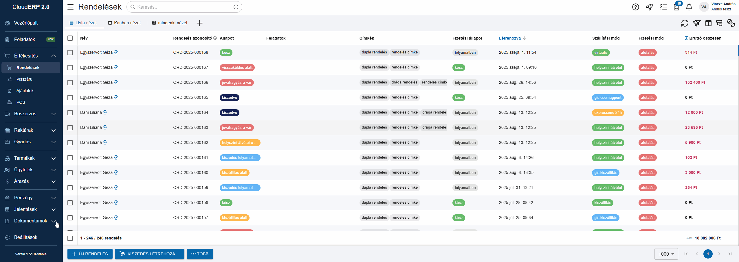739x262 pixels.
Task: Select all rows with header checkbox
Action: [x=70, y=38]
